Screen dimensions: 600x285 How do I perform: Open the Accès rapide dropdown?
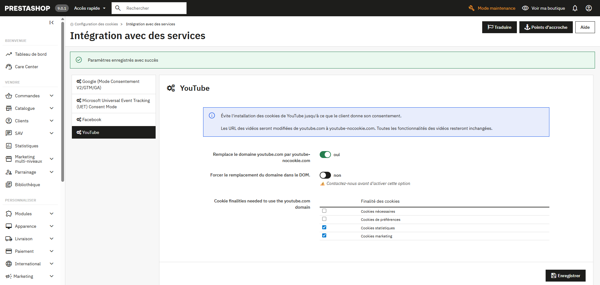(x=90, y=8)
